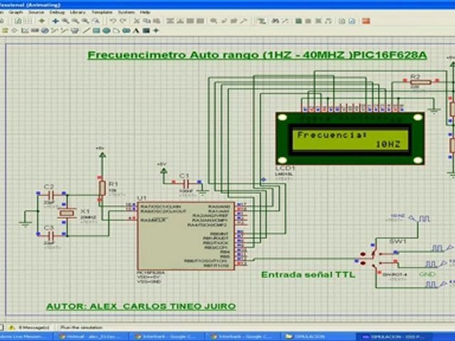The image size is (455, 341).
Task: Select resistor R2 above the LCD
Action: [421, 82]
